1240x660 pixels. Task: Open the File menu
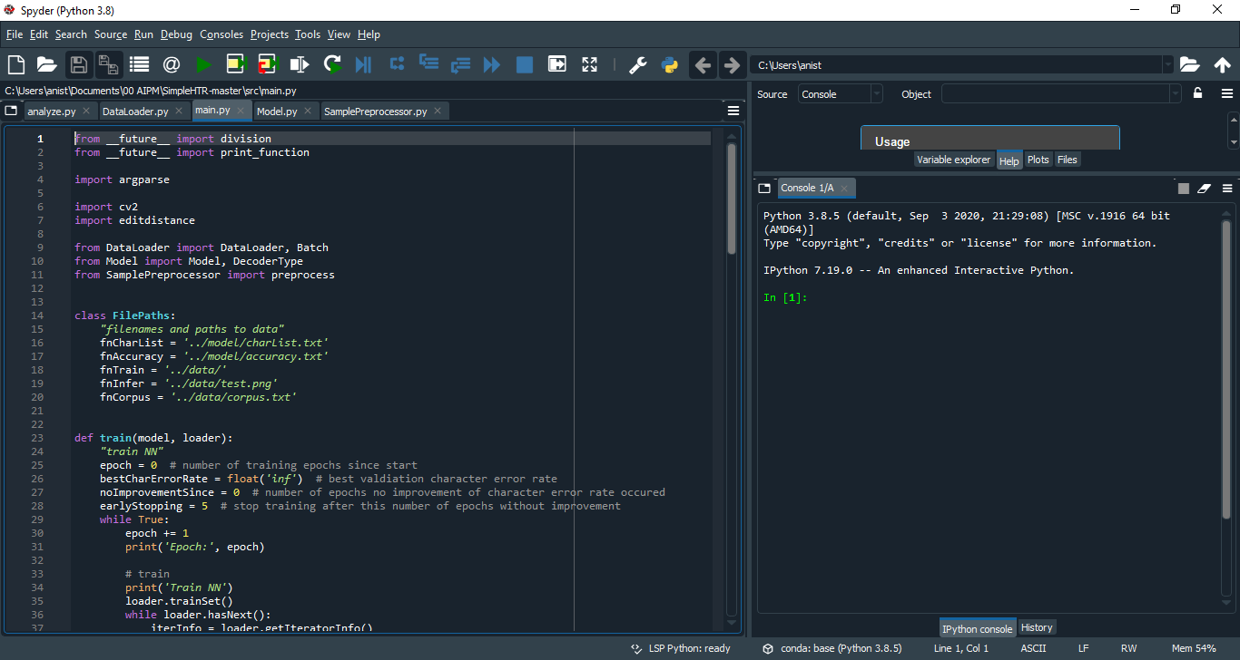15,34
